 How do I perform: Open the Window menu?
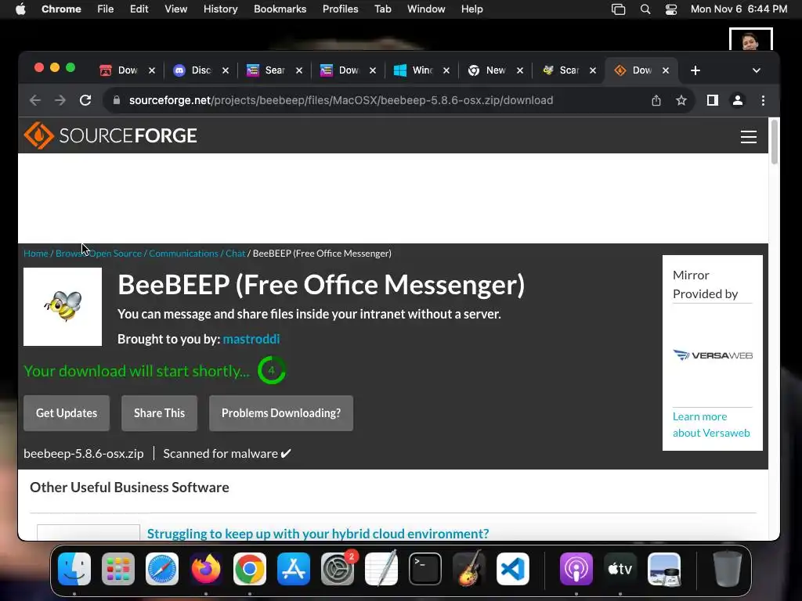426,9
